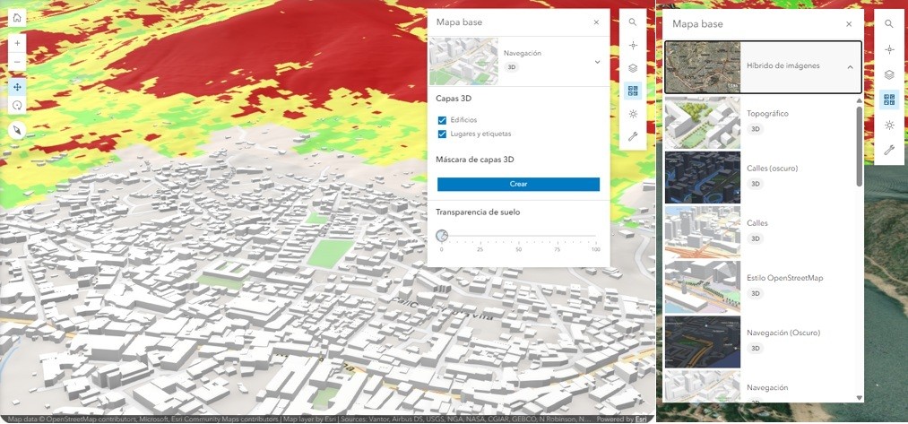
Task: Uncheck the Edificios 3D layer
Action: click(443, 120)
